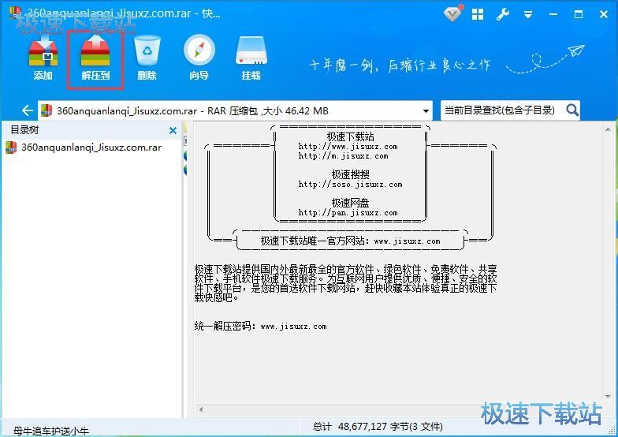Click the 删除 (Delete) recycle bin icon

(x=147, y=58)
